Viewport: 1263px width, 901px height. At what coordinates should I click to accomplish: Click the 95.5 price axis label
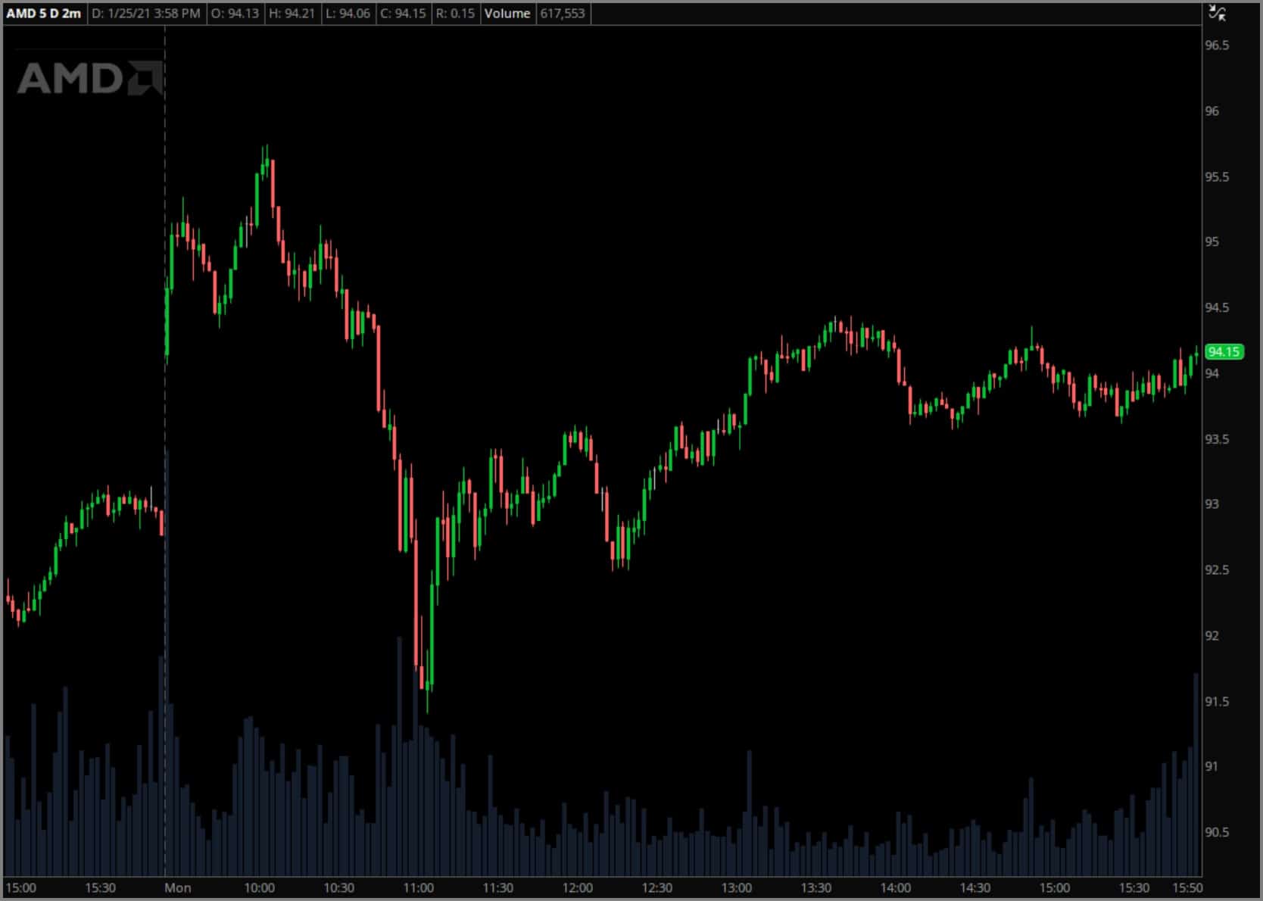1217,177
